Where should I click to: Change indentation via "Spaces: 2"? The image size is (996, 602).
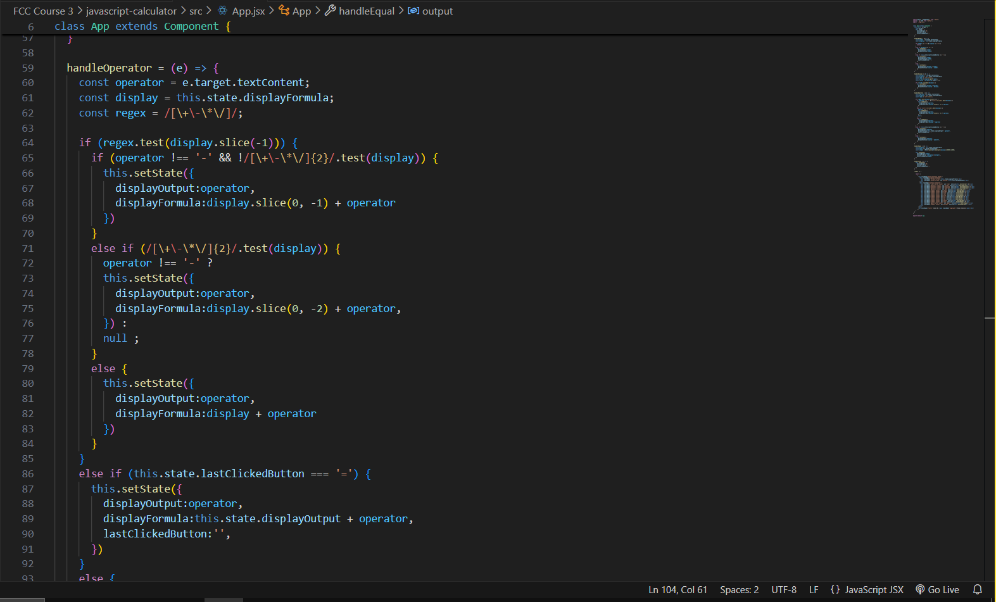pyautogui.click(x=739, y=589)
